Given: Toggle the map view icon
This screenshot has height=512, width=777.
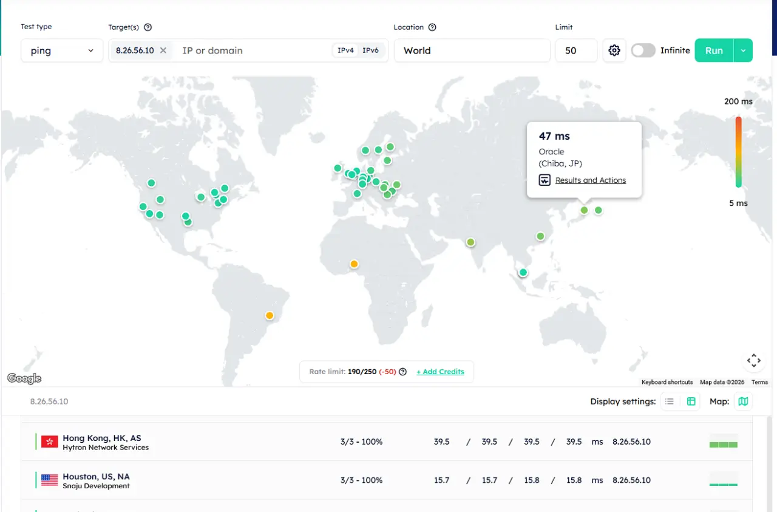Looking at the screenshot, I should tap(743, 401).
